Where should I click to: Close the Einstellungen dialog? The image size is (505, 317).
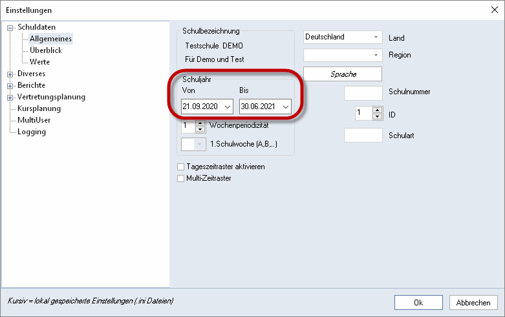pos(495,10)
